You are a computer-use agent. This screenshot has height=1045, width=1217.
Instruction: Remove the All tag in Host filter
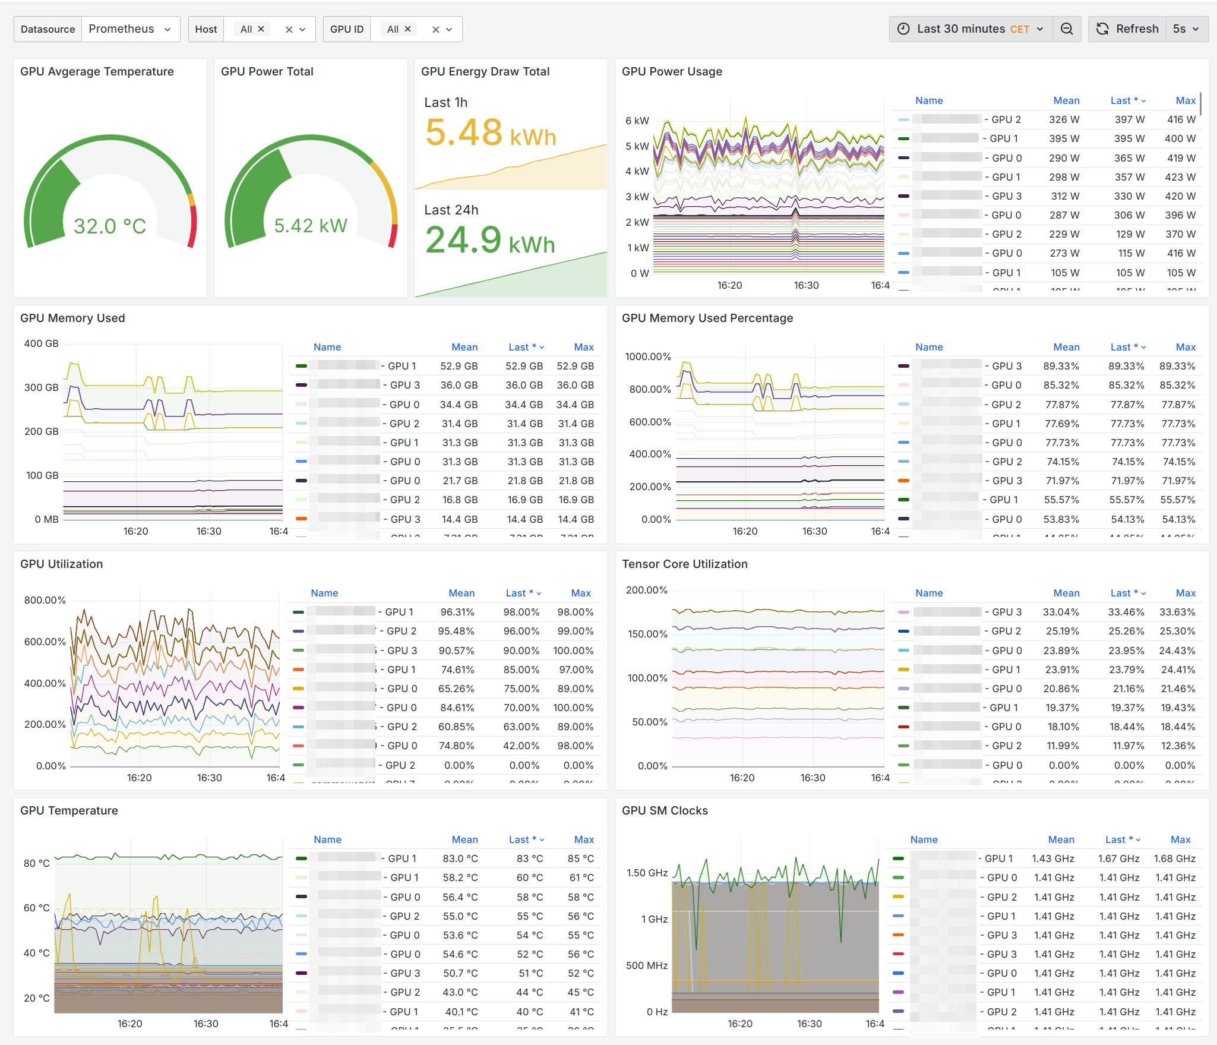[x=261, y=29]
